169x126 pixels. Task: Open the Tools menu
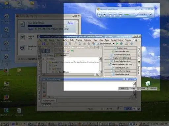point(107,40)
